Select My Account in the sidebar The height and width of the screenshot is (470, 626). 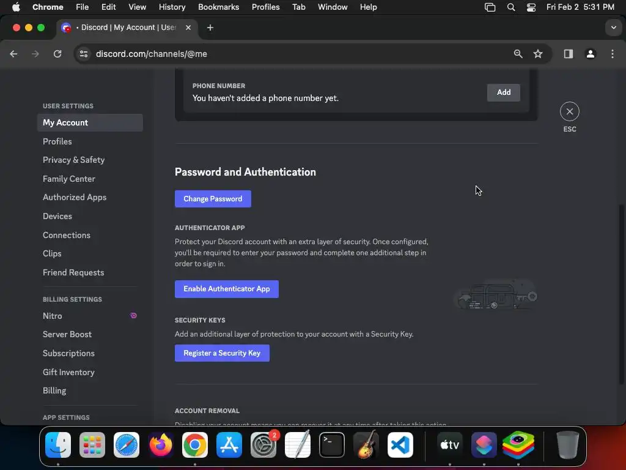pos(90,122)
